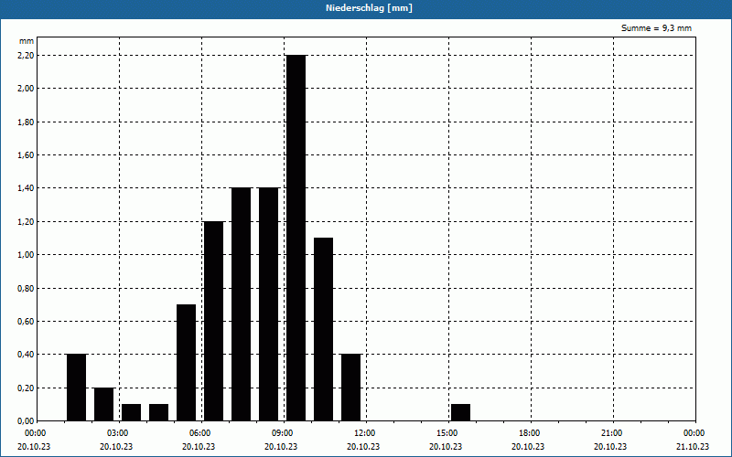
Task: Click y-axis label 2,00
Action: pos(26,89)
